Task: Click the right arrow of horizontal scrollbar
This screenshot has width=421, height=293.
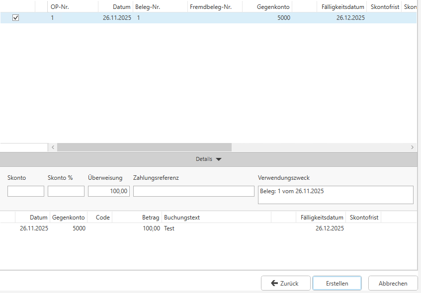Action: (412, 147)
